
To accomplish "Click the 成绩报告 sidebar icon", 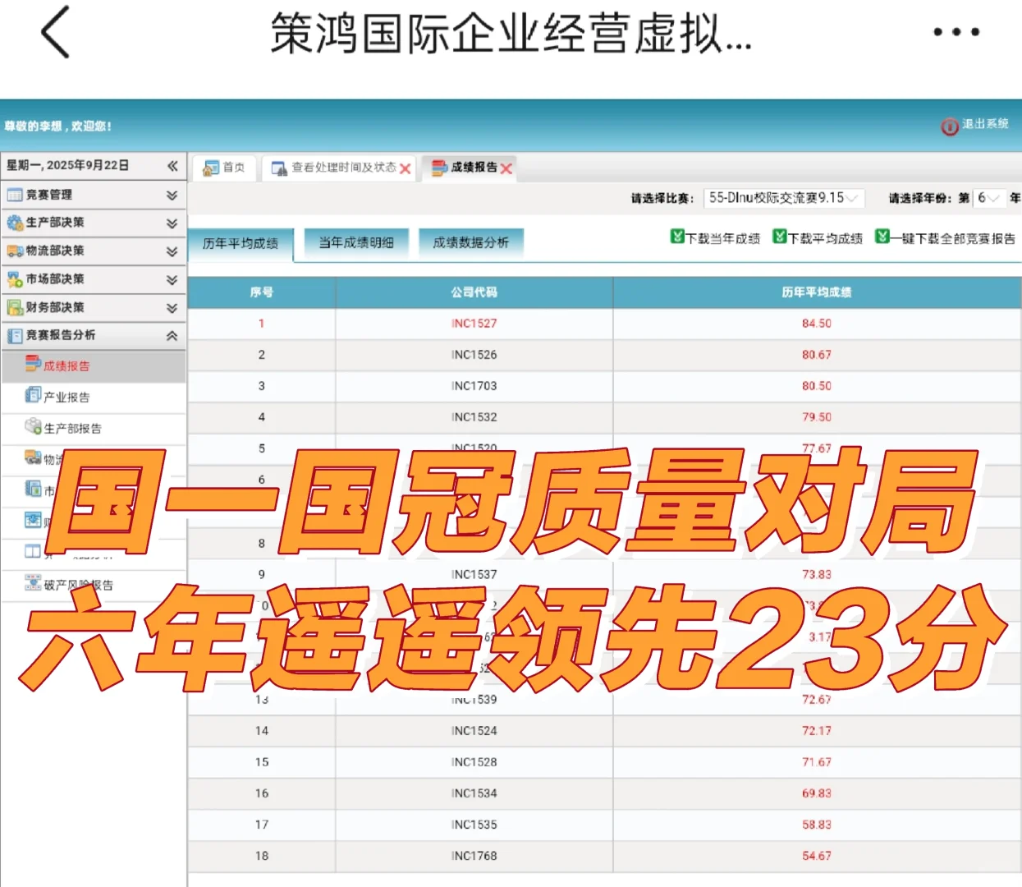I will (33, 363).
